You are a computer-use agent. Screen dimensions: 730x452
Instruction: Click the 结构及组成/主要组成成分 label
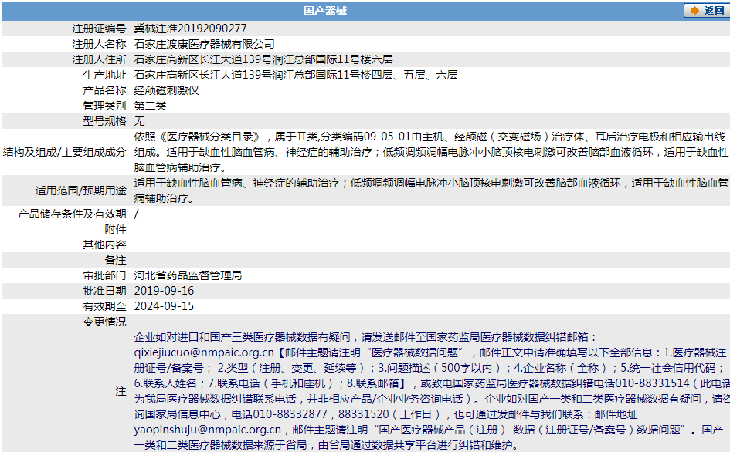64,152
